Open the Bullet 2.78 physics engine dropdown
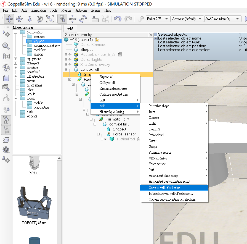This screenshot has width=247, height=244. [x=158, y=19]
